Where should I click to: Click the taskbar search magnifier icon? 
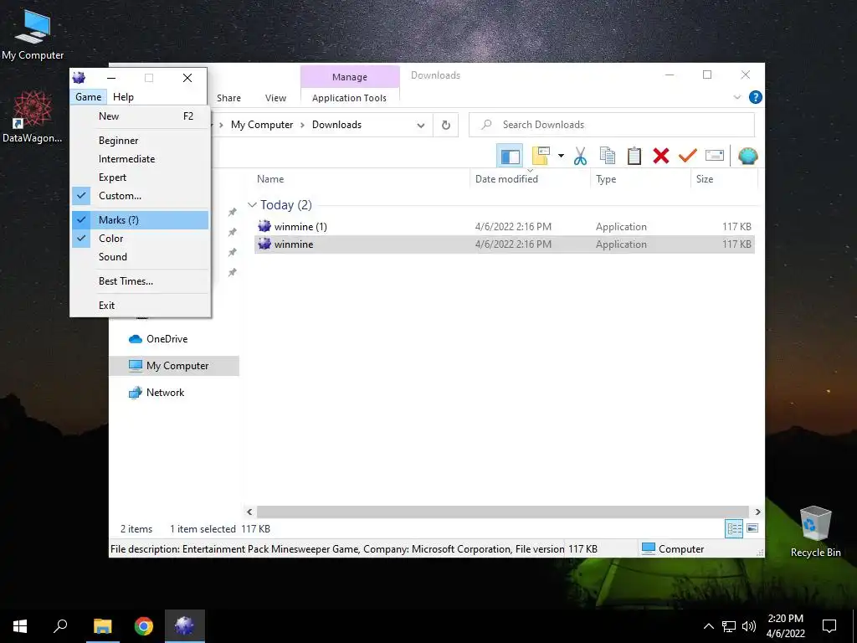pyautogui.click(x=60, y=626)
